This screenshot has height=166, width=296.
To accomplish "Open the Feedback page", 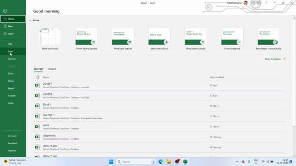I will click(13, 143).
